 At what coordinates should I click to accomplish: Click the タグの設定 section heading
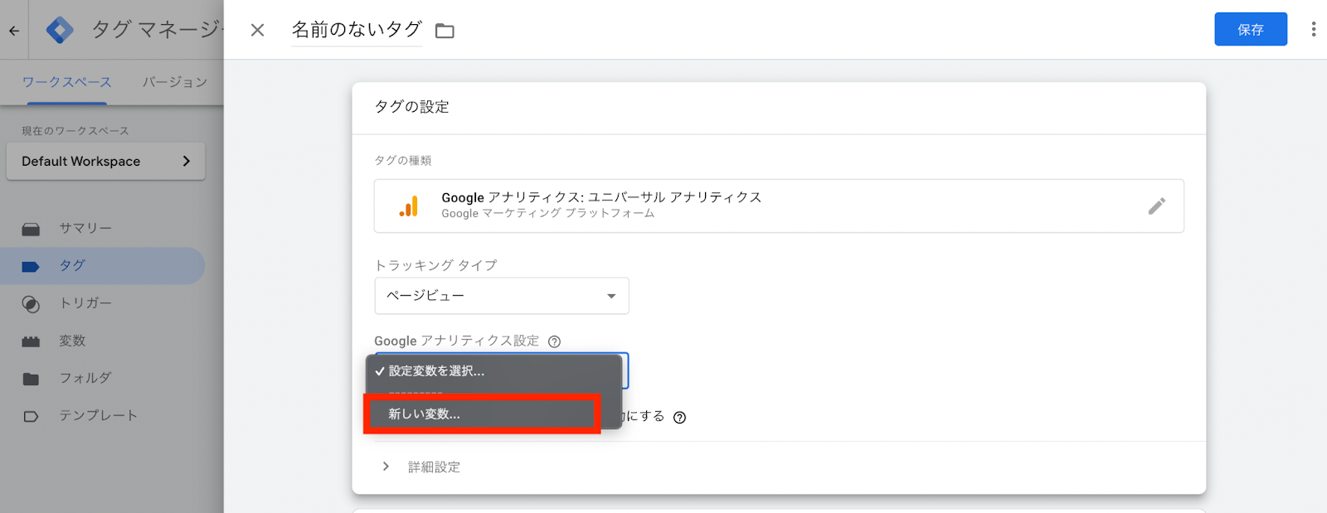tap(412, 107)
